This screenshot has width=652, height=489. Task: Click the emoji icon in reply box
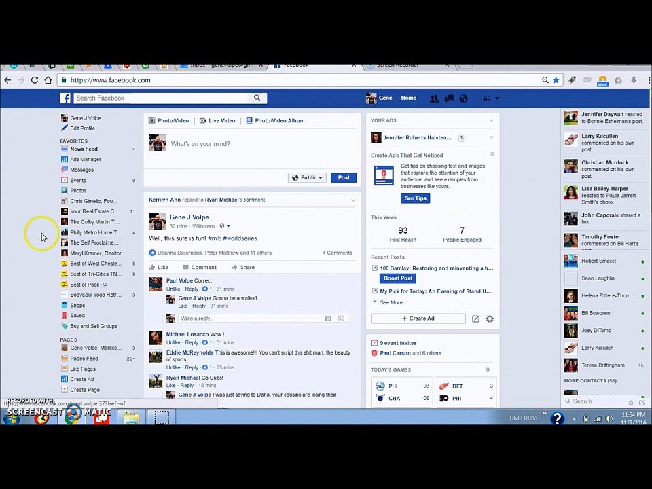[341, 319]
